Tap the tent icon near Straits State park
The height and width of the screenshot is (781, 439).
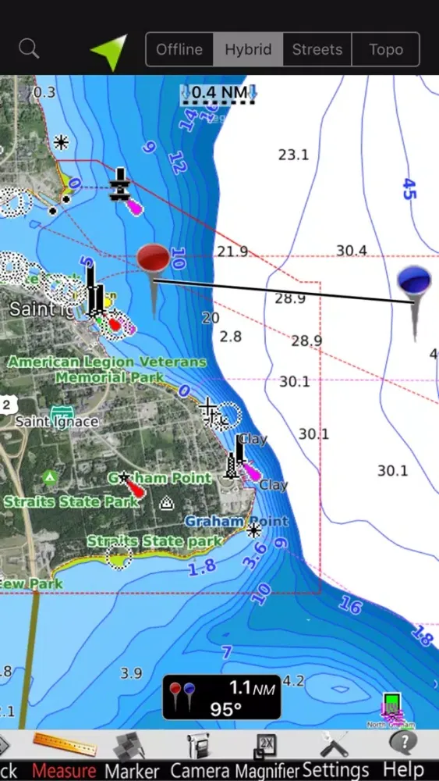point(167,503)
